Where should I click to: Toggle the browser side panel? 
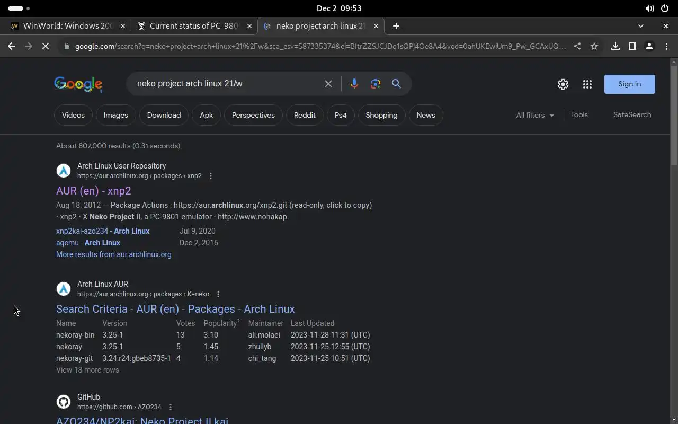[x=632, y=46]
